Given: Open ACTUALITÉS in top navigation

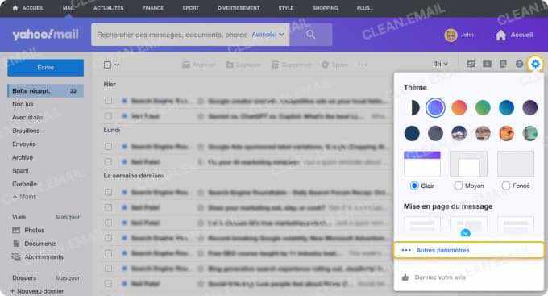Looking at the screenshot, I should (108, 8).
